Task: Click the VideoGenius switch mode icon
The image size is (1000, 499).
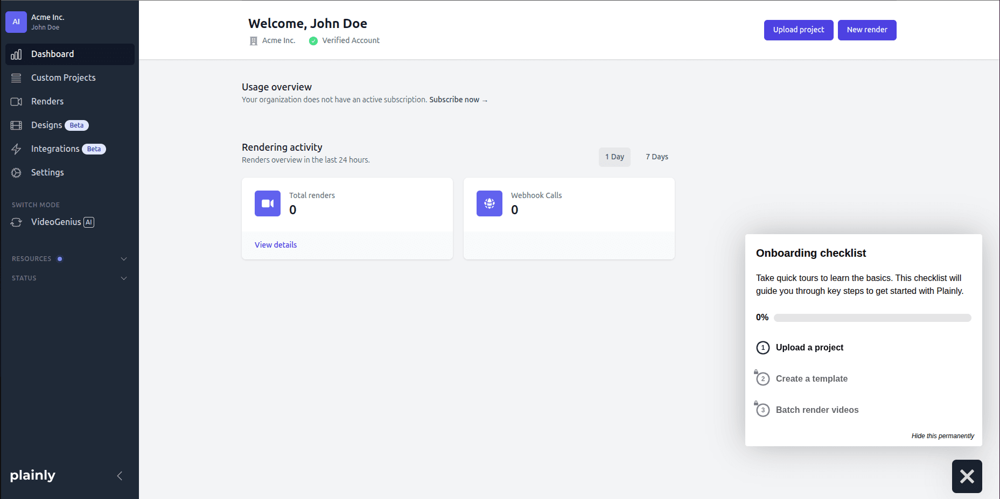Action: click(16, 222)
